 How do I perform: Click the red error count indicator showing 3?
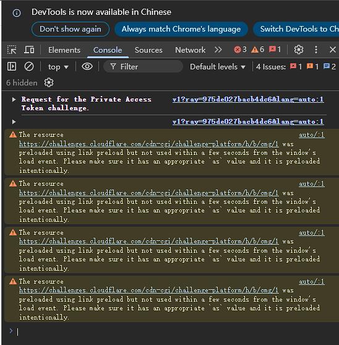[x=240, y=50]
